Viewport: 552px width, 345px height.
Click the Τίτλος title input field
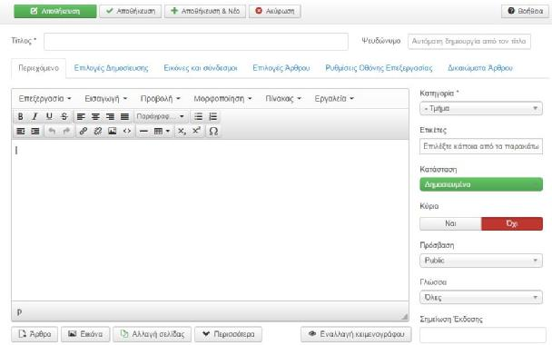[196, 42]
